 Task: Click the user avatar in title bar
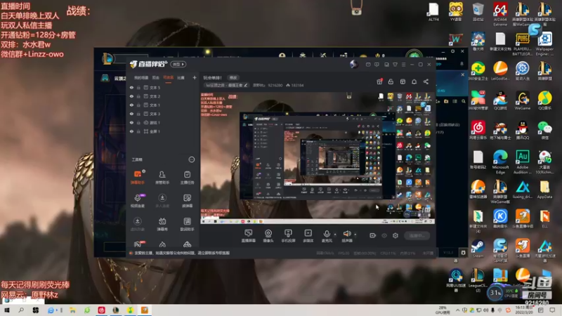click(354, 64)
